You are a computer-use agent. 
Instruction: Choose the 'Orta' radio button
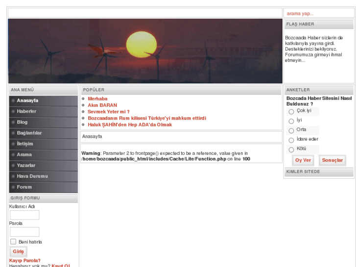[291, 131]
